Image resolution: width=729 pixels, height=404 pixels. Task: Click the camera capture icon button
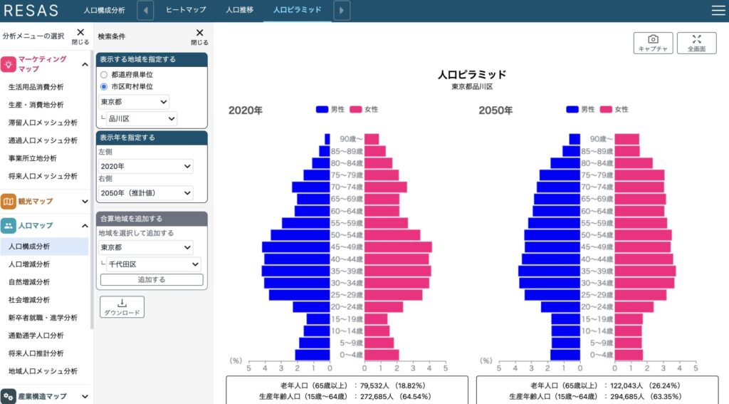653,43
